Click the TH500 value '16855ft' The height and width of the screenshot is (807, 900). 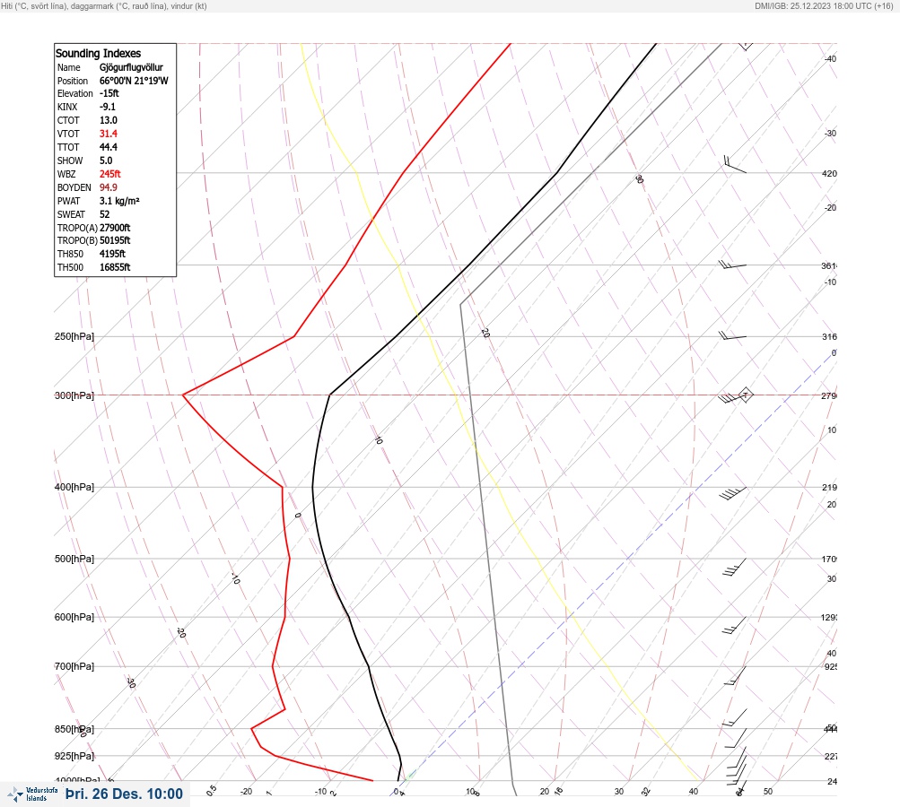coord(115,267)
